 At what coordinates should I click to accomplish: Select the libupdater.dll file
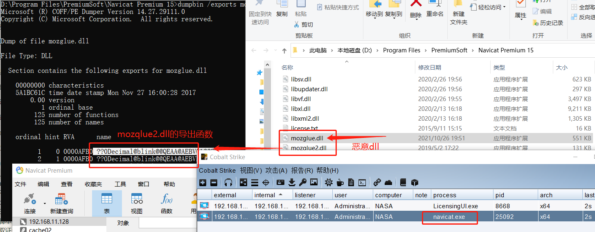tap(309, 89)
